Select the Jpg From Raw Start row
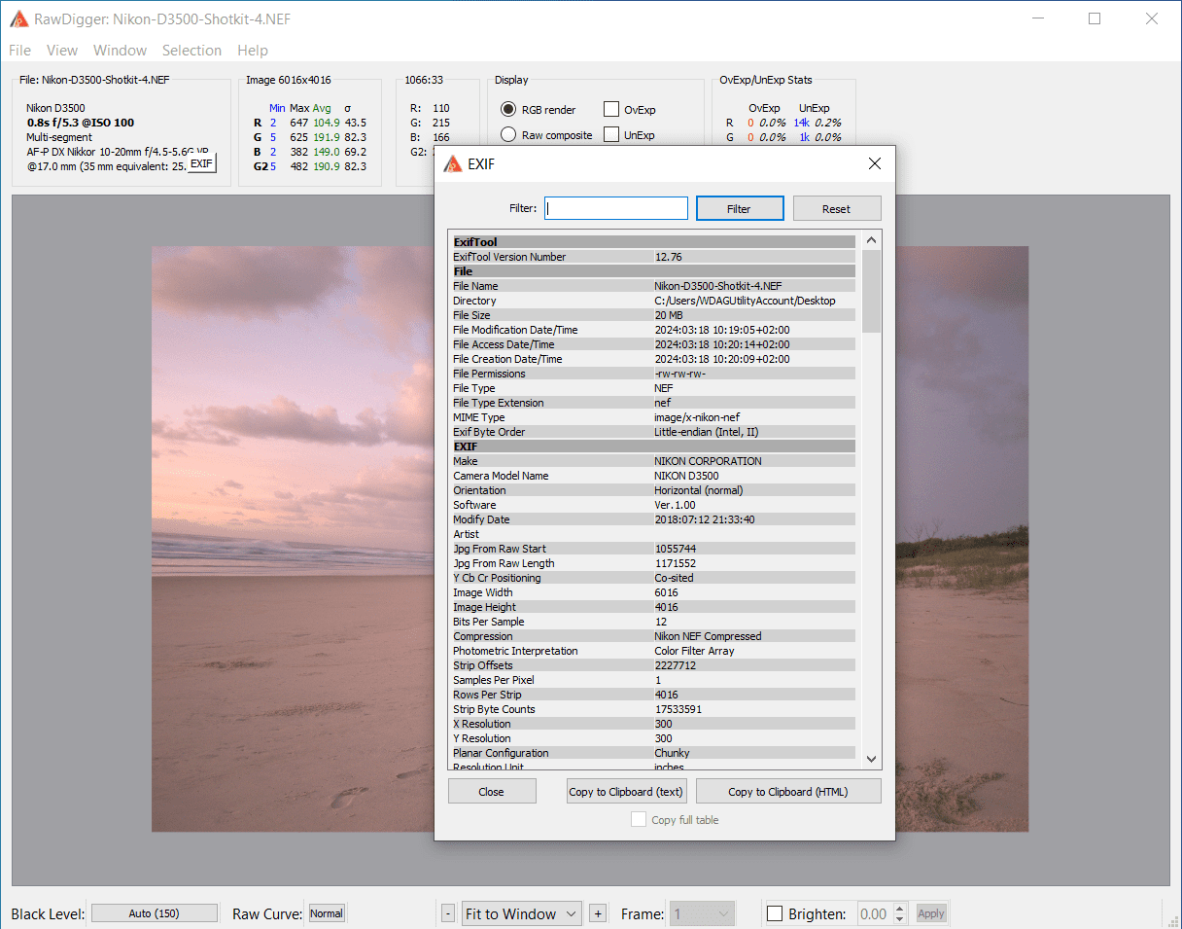The height and width of the screenshot is (929, 1182). point(654,549)
